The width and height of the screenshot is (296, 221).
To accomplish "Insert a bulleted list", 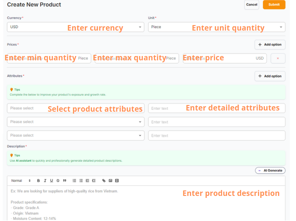I will [x=81, y=181].
